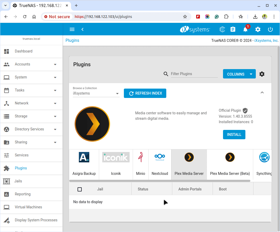
Task: Open the iXsystems, Inc. link
Action: 266,41
